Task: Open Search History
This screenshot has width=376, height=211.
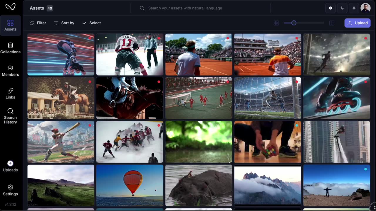Action: (x=10, y=116)
